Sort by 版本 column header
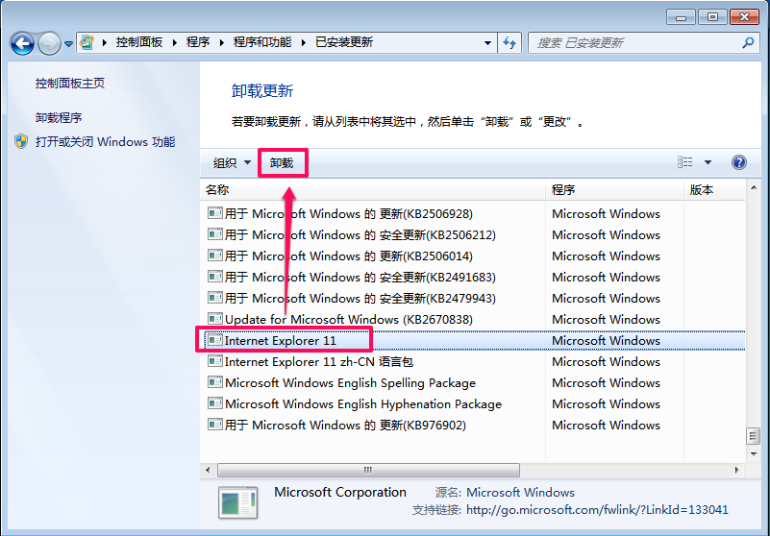This screenshot has height=536, width=770. (714, 190)
